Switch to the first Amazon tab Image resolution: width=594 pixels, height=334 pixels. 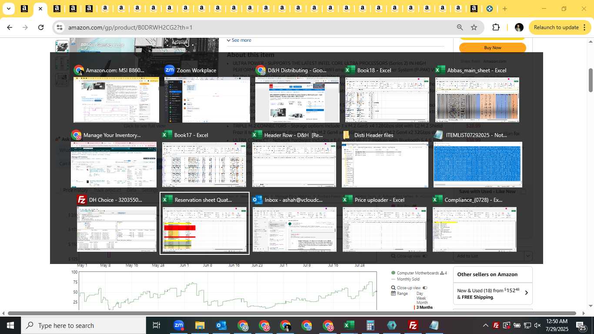[x=24, y=9]
